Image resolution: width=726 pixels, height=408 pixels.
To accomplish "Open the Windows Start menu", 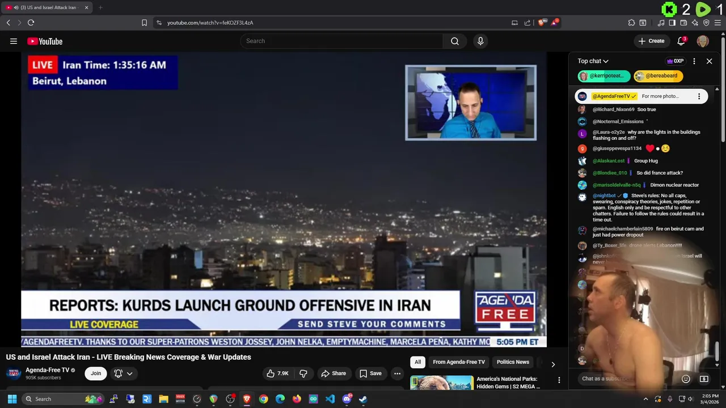I will click(11, 399).
